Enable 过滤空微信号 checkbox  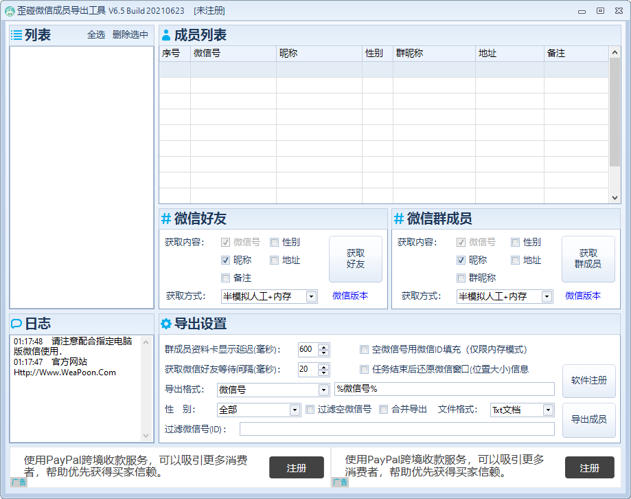point(310,410)
